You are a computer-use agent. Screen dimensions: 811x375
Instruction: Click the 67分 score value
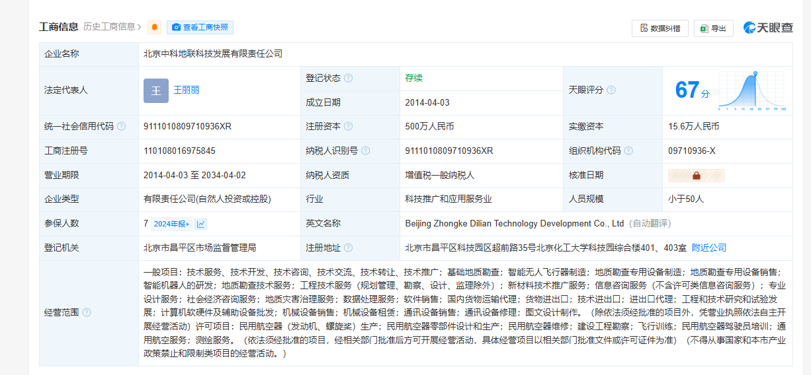pos(693,90)
